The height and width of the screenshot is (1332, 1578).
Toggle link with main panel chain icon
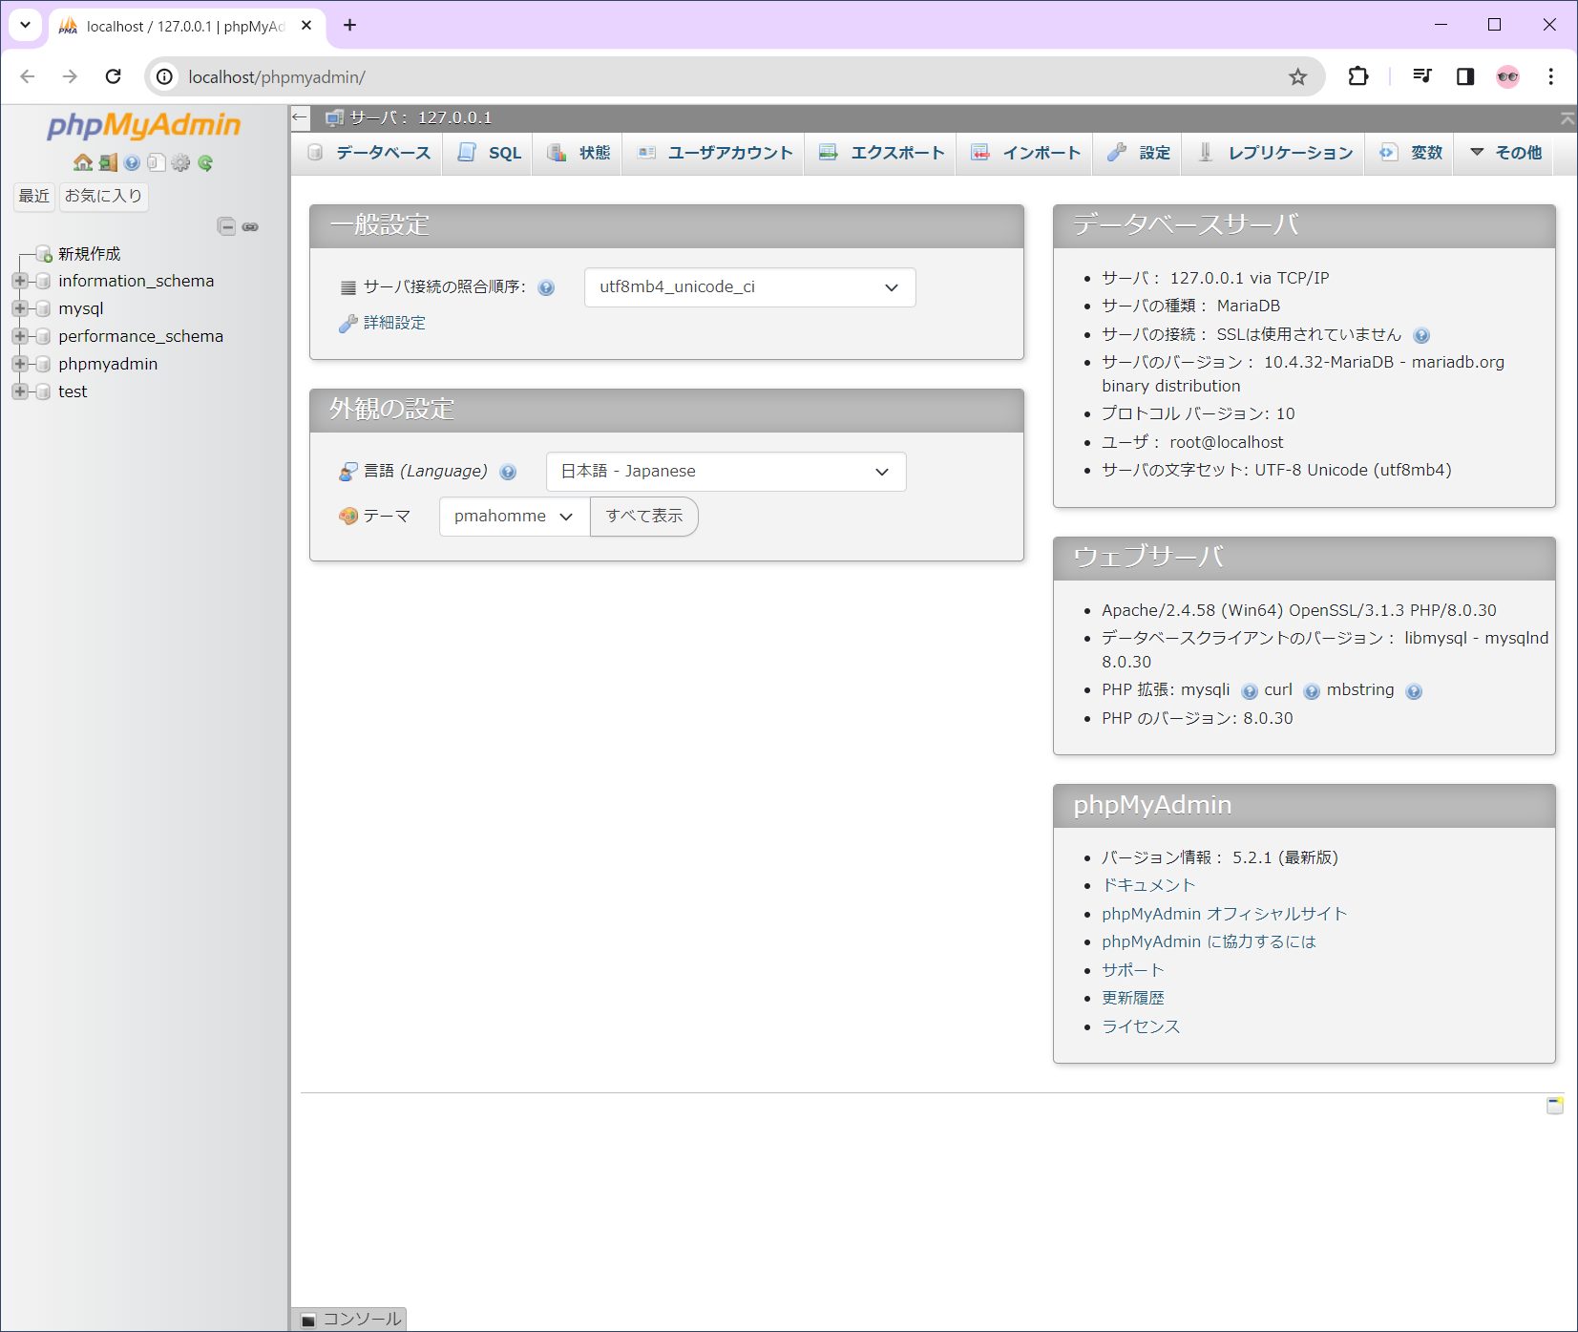[250, 226]
